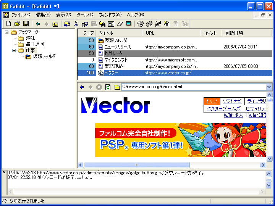275x206 pixels.
Task: Click the トップ link on the Vector page
Action: point(212,101)
